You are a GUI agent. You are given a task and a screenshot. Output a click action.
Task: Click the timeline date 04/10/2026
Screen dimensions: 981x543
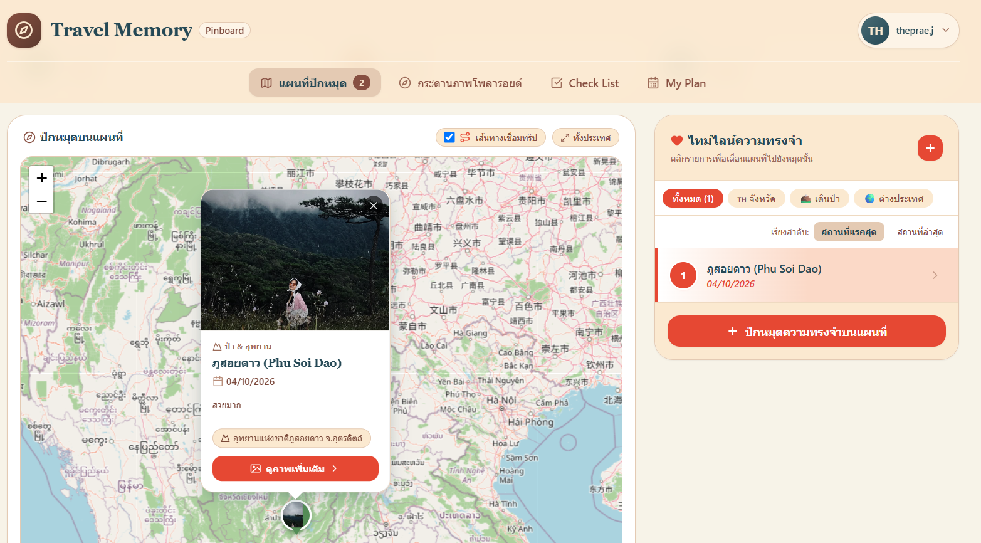(x=730, y=284)
